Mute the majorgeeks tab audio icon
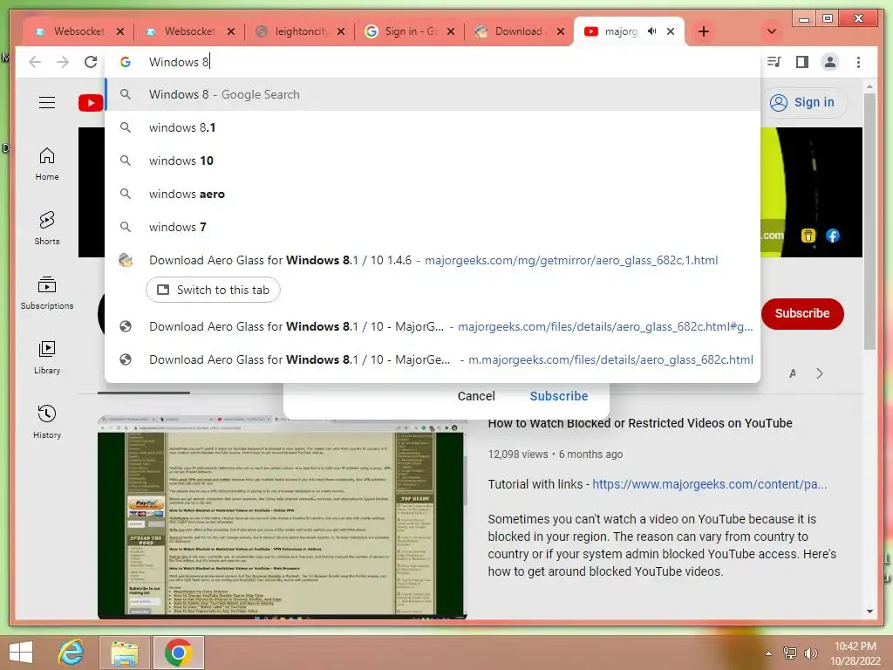Viewport: 893px width, 670px height. [652, 31]
